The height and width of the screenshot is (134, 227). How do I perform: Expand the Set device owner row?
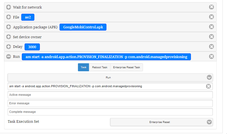[9, 37]
